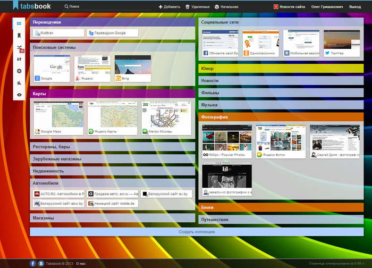Open the Facebook thumbnail in social networks

(221, 43)
